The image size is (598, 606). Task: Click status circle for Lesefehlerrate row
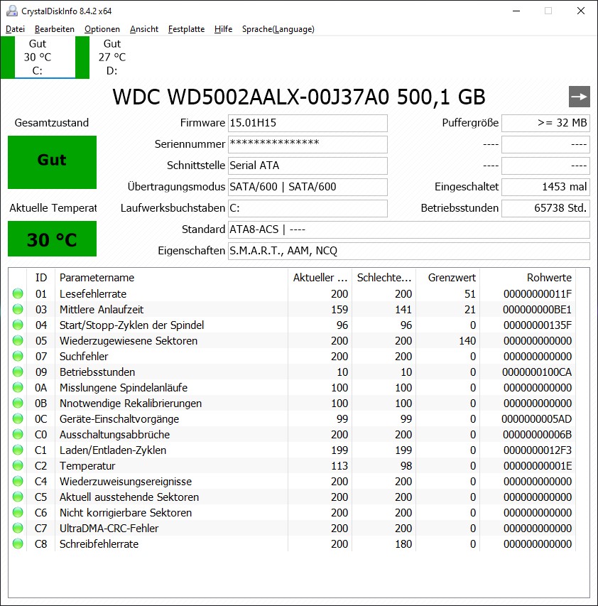[x=18, y=293]
